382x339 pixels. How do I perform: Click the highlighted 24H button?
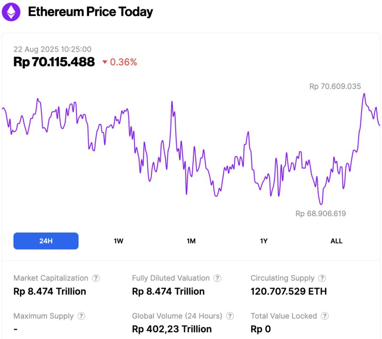[x=46, y=241]
